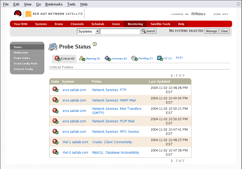Open the Mail Transfers (SMTP) probe
The width and height of the screenshot is (242, 169).
(117, 111)
